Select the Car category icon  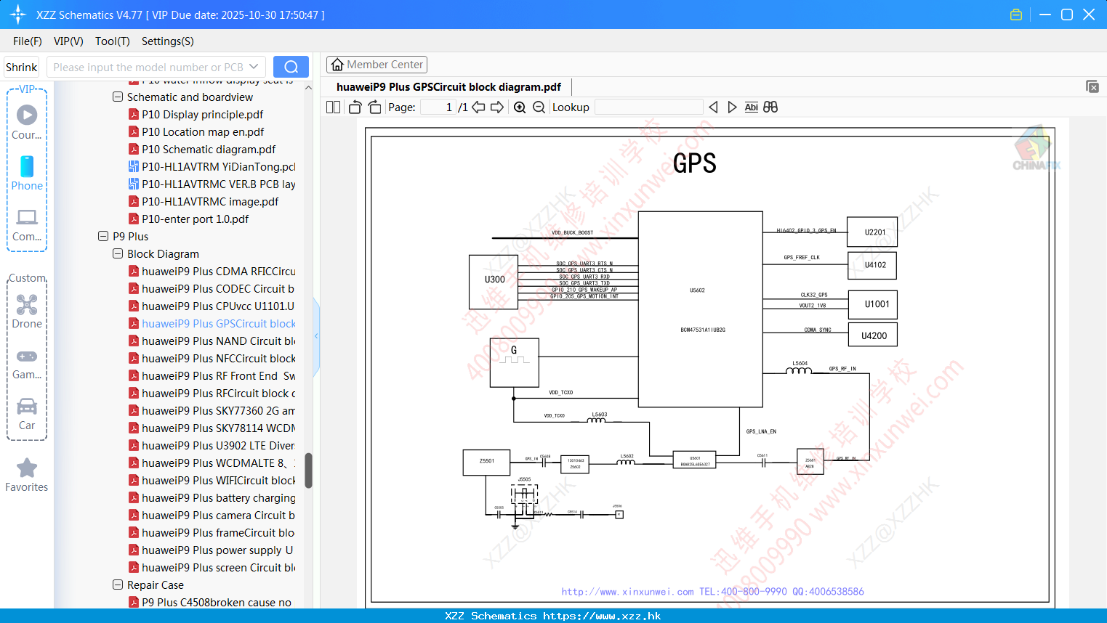click(x=27, y=415)
